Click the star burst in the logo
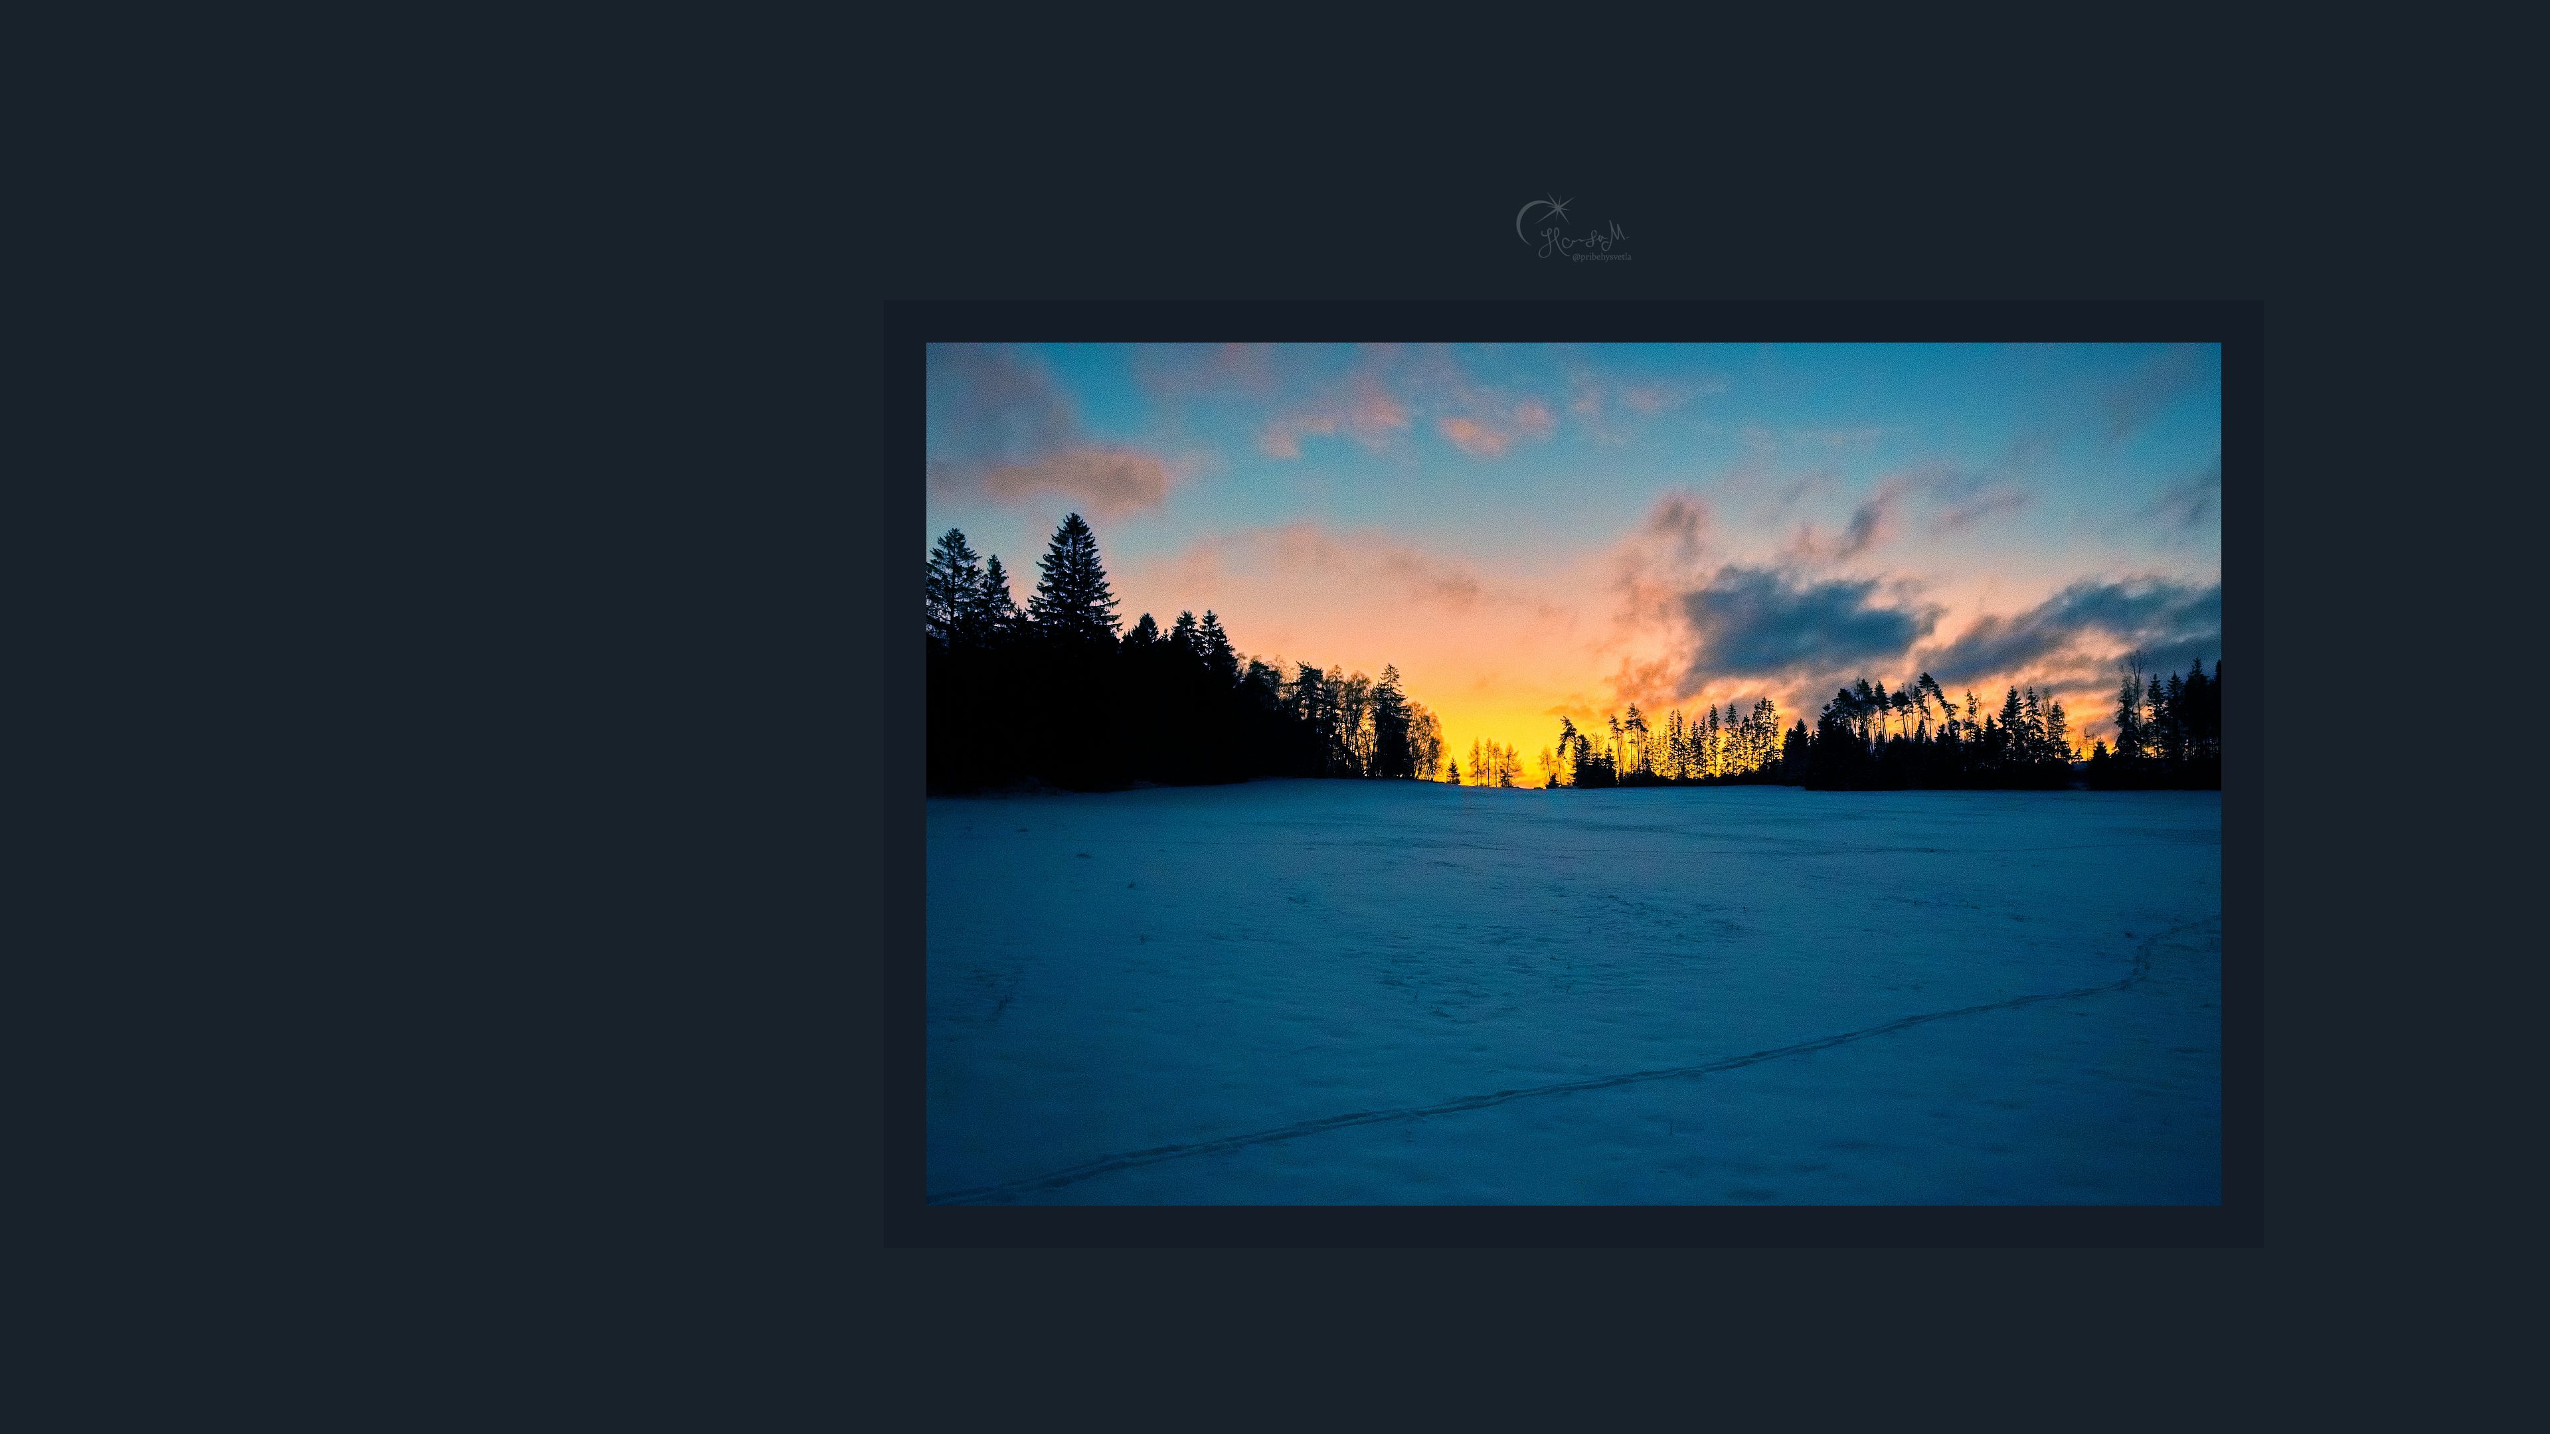This screenshot has height=1434, width=2550. (1558, 208)
